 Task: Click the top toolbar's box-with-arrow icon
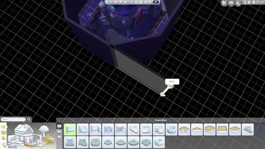pos(141,2)
